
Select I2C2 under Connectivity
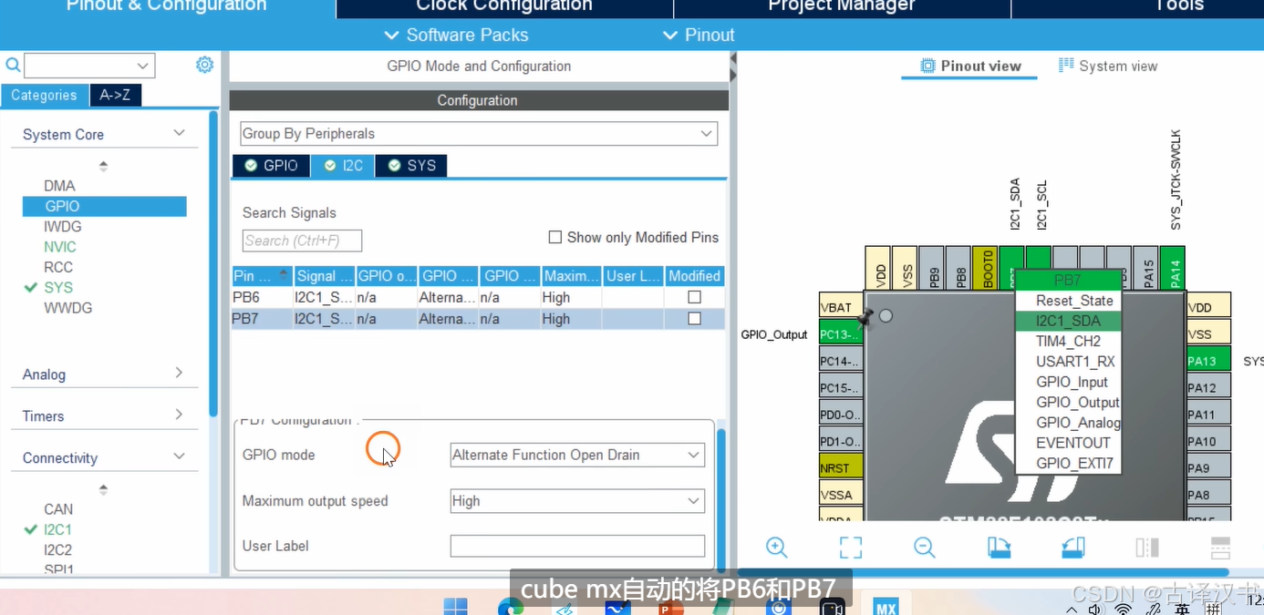coord(57,549)
